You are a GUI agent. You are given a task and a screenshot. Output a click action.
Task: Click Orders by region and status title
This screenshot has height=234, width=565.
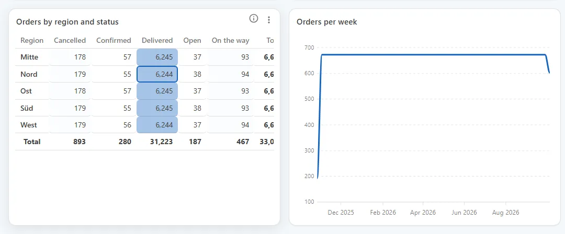point(67,22)
